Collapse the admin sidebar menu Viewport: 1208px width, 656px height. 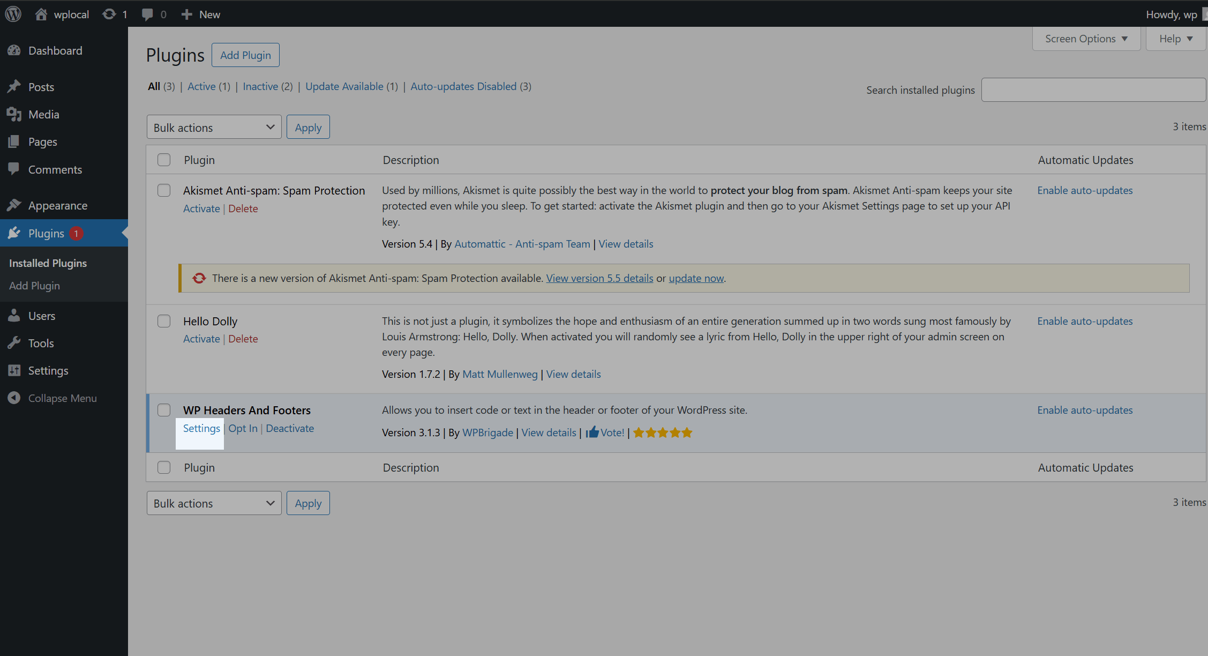[62, 398]
